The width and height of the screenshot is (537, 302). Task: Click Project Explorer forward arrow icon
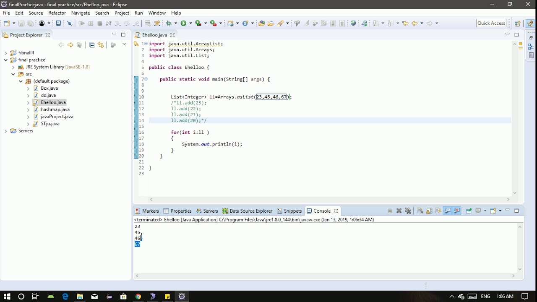coord(70,45)
